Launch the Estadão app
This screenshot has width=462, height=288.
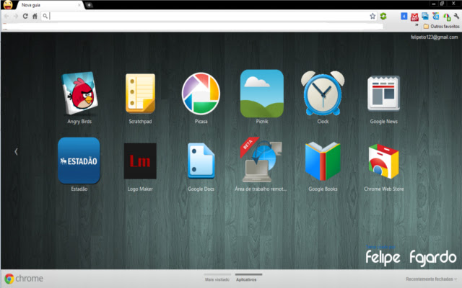[79, 161]
